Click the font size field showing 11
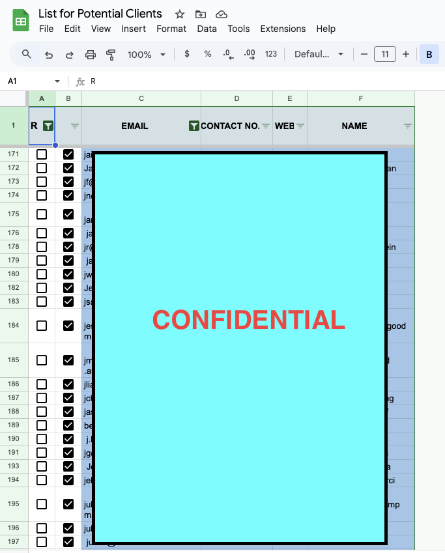 (384, 54)
